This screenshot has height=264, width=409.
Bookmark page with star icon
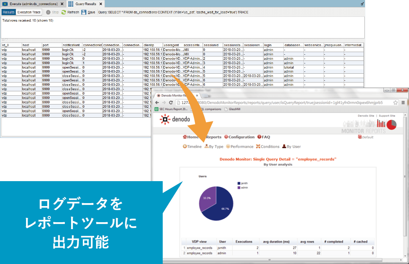coord(395,103)
